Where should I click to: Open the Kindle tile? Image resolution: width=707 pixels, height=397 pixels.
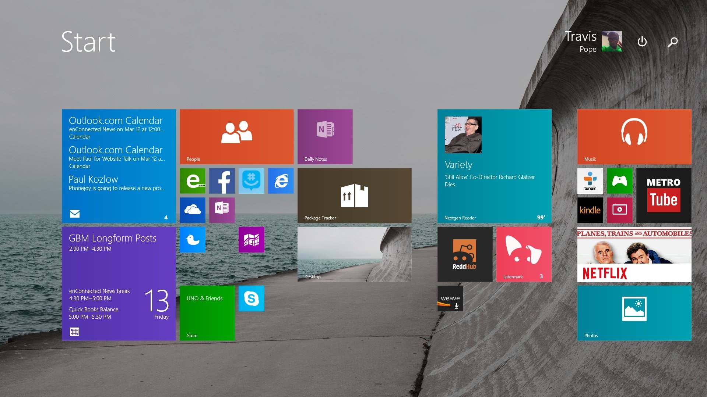tap(590, 210)
